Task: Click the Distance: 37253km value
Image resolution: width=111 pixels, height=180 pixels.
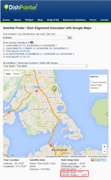Action: (x=40, y=169)
